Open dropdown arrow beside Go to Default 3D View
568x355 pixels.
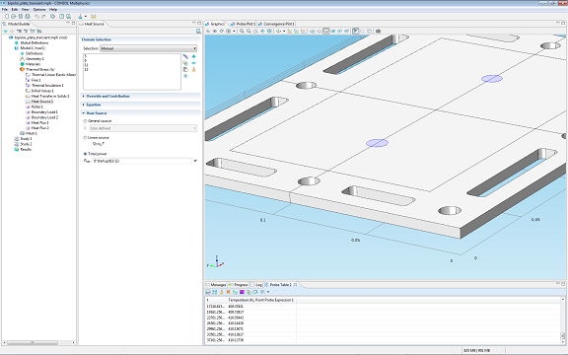(284, 32)
